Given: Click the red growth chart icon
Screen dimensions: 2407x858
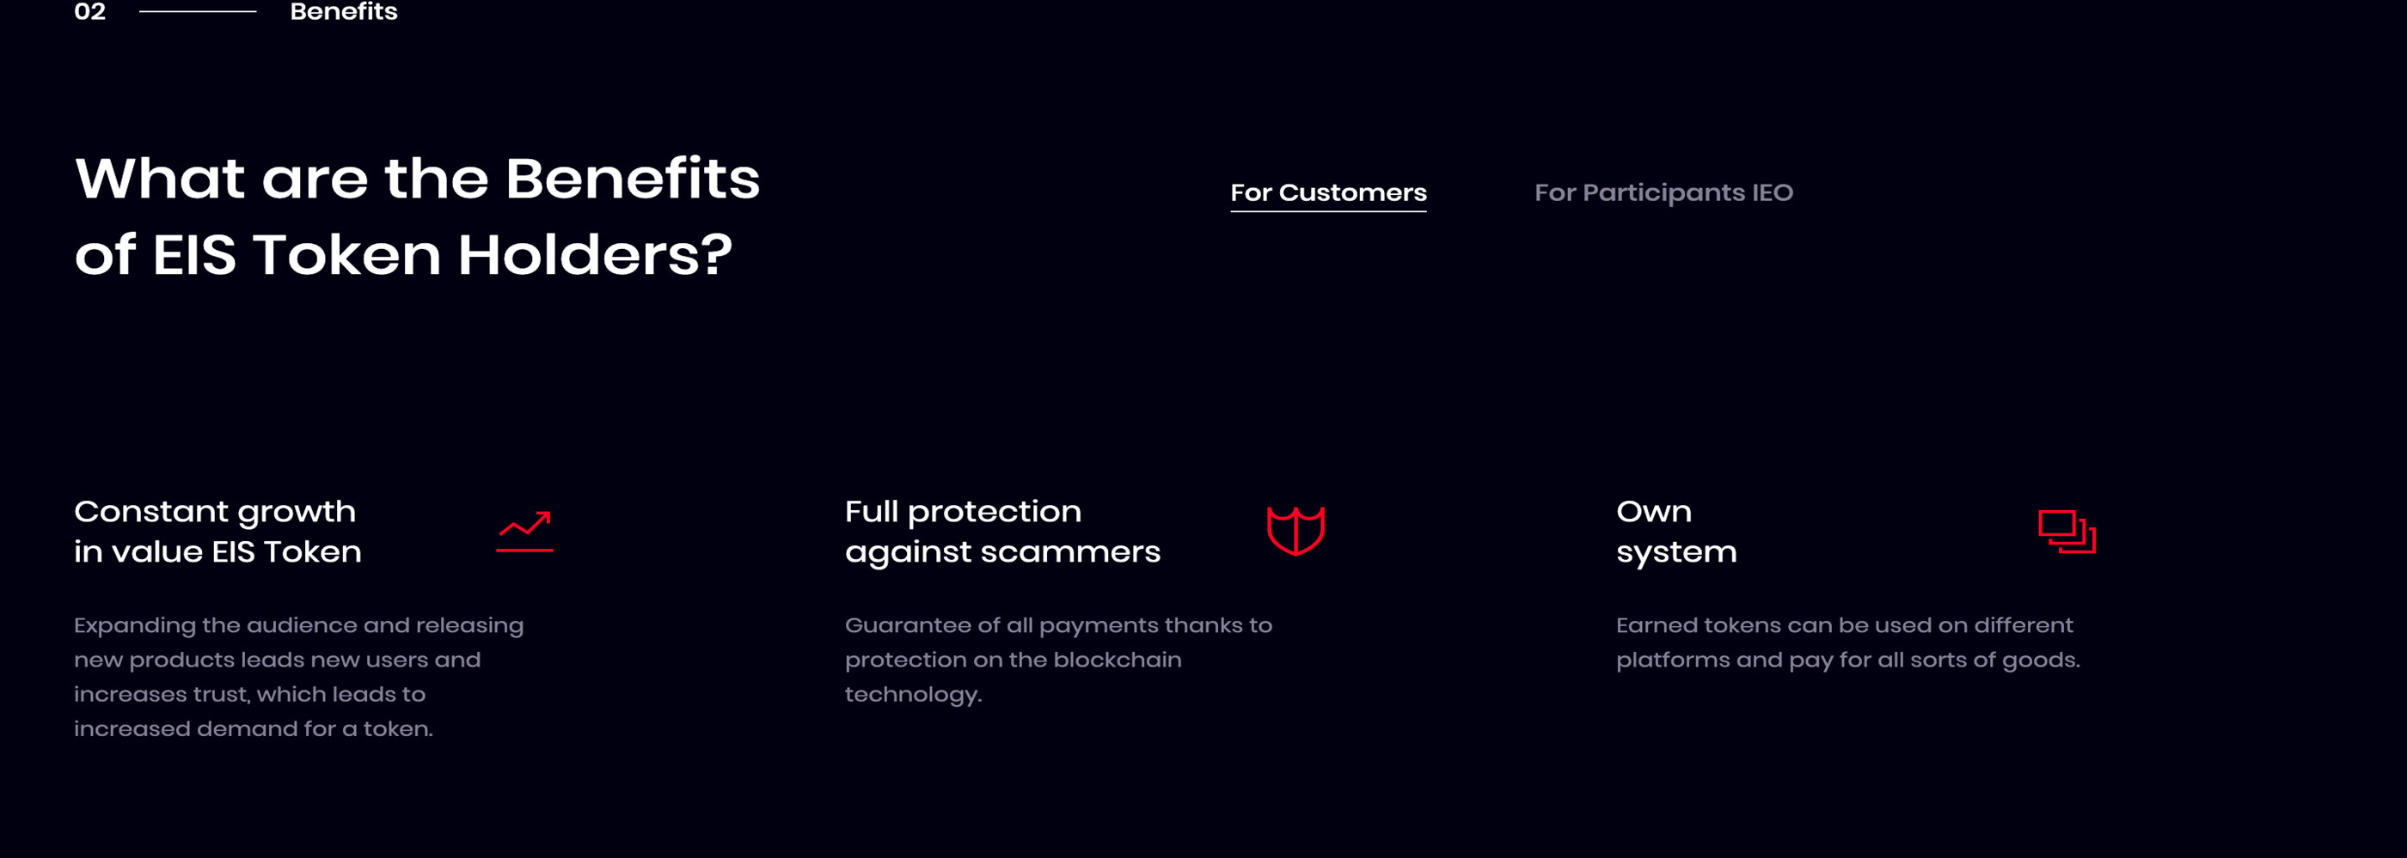Looking at the screenshot, I should click(524, 532).
